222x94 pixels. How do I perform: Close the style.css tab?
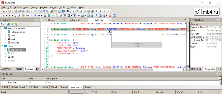pos(109,20)
